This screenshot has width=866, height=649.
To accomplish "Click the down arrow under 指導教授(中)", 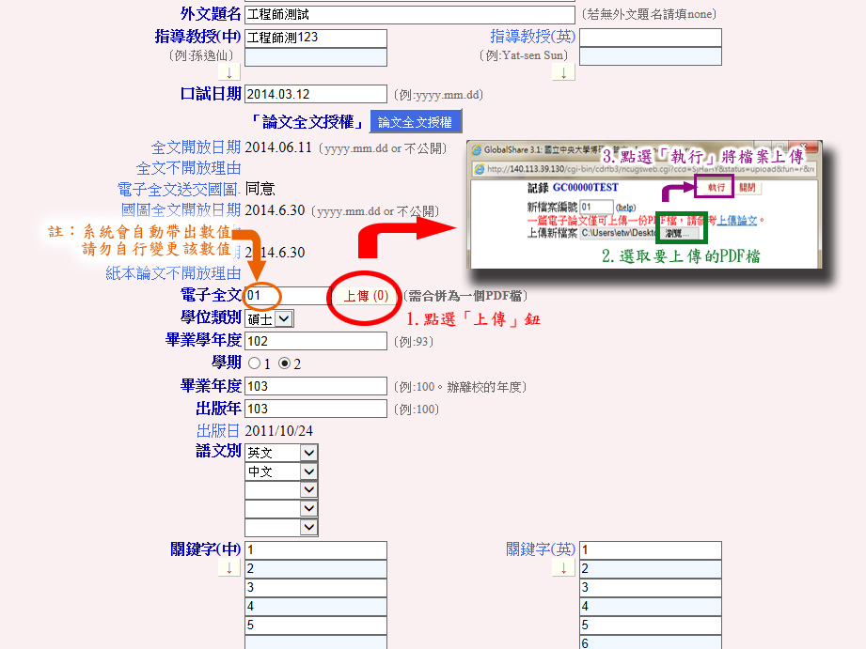I will [229, 72].
